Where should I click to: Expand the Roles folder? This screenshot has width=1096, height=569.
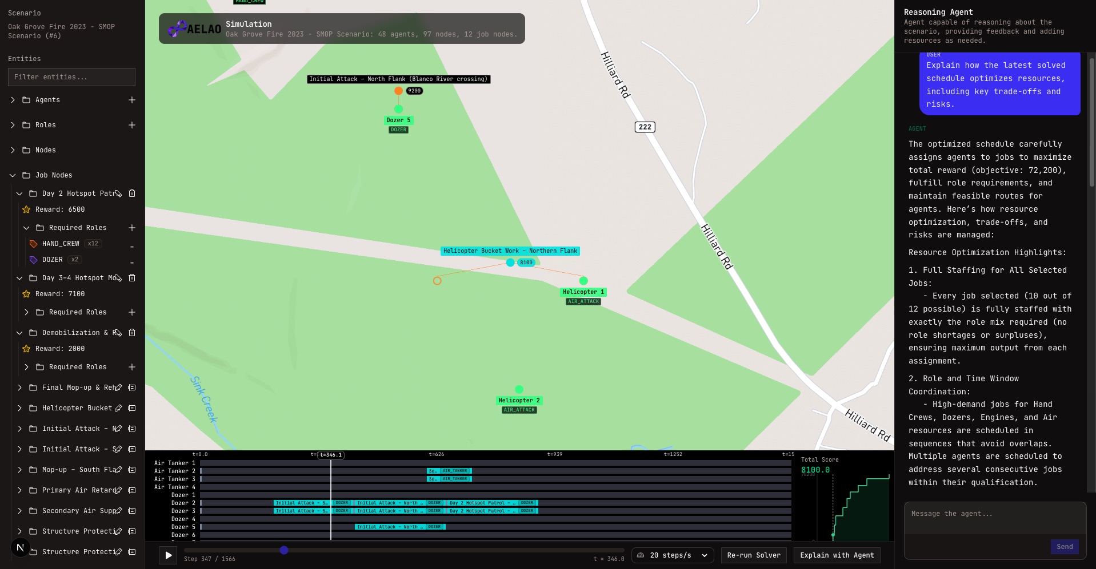[13, 125]
